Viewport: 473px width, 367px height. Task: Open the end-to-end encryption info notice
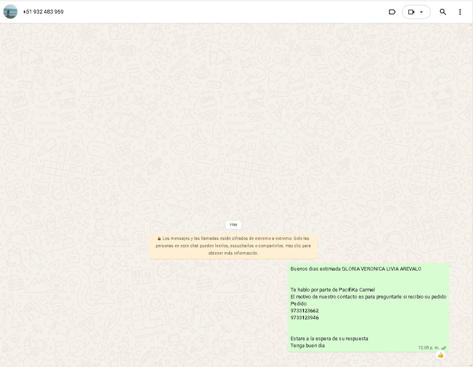pos(233,246)
